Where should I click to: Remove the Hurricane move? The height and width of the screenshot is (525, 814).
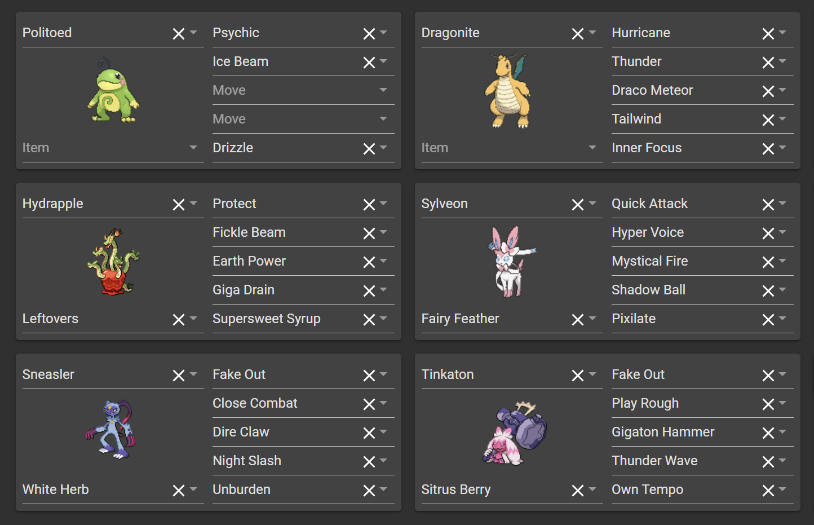point(768,34)
